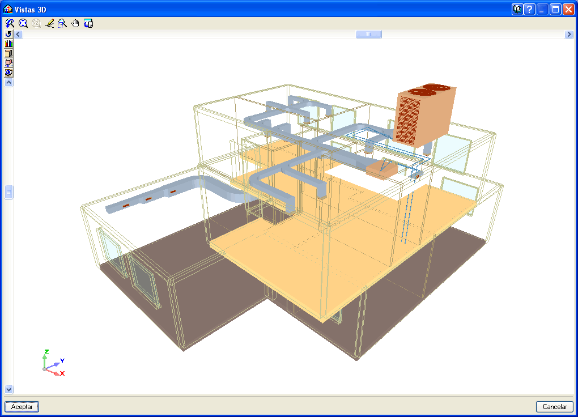Switch to solid cube view mode

(8, 54)
